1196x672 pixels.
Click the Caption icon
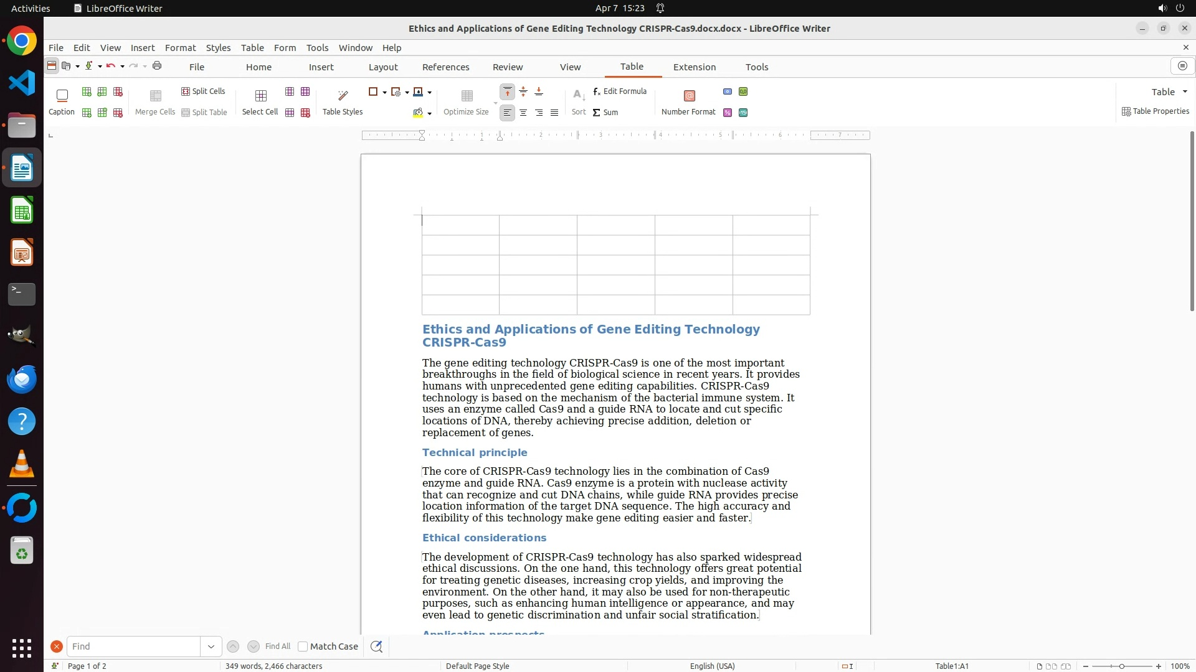click(62, 96)
